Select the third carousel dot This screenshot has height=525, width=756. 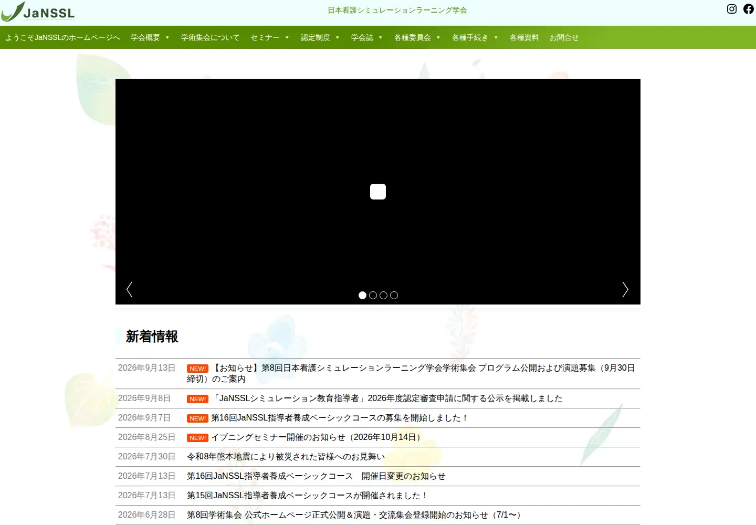coord(383,296)
